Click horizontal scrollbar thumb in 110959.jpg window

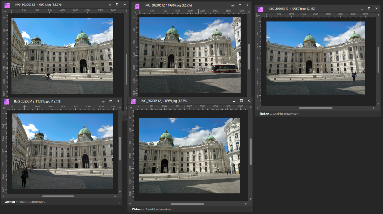click(x=187, y=204)
